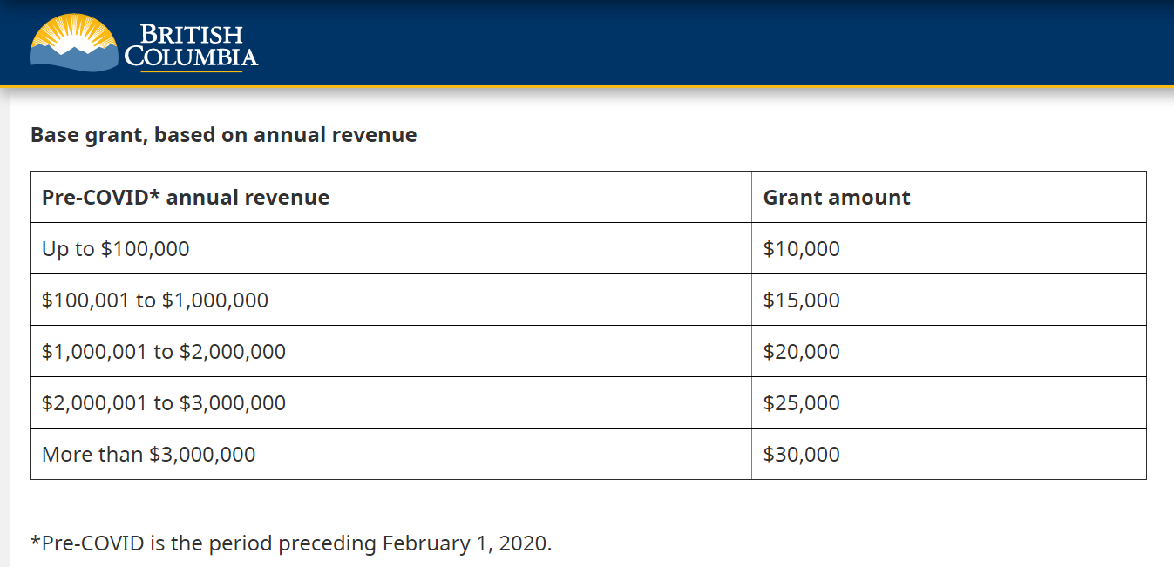1174x567 pixels.
Task: Click the $15,000 grant amount cell
Action: coord(802,300)
